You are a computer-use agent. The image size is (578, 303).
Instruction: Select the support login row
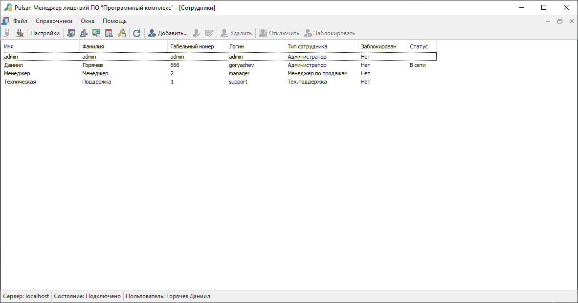coord(238,82)
